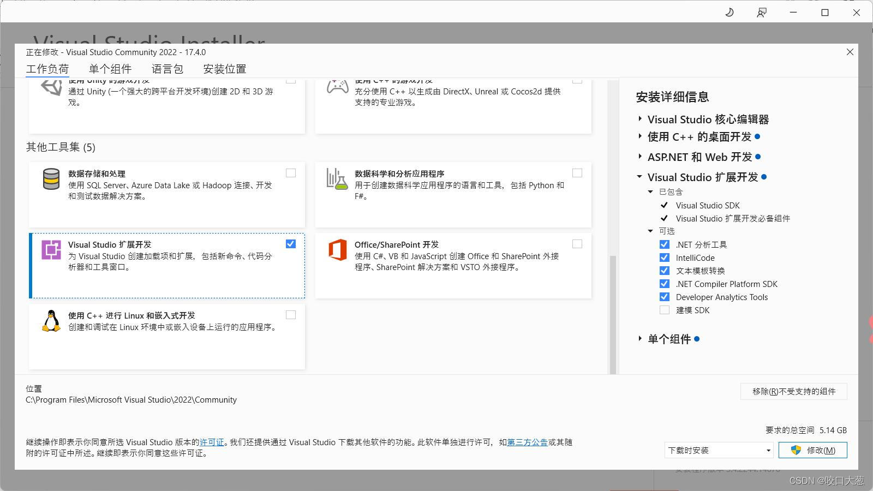Click the 要求的总空间 5.14 GB text

806,430
